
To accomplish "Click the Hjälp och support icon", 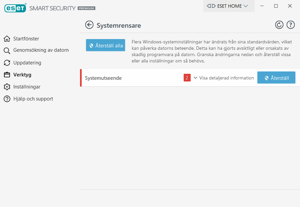I will [x=7, y=99].
